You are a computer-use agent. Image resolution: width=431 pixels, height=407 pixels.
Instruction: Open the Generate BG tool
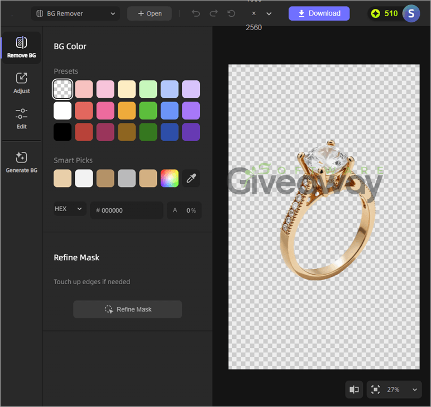21,162
